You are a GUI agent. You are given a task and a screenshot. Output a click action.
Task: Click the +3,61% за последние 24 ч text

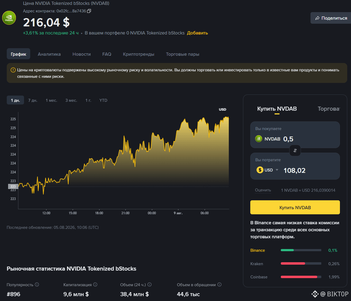(51, 33)
